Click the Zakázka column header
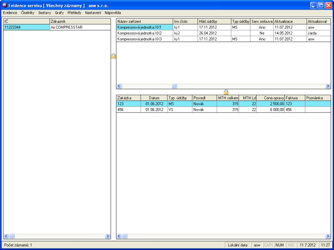 (x=128, y=98)
